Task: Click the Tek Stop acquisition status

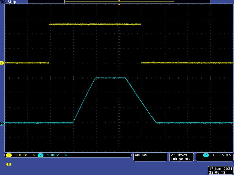Action: pos(8,2)
